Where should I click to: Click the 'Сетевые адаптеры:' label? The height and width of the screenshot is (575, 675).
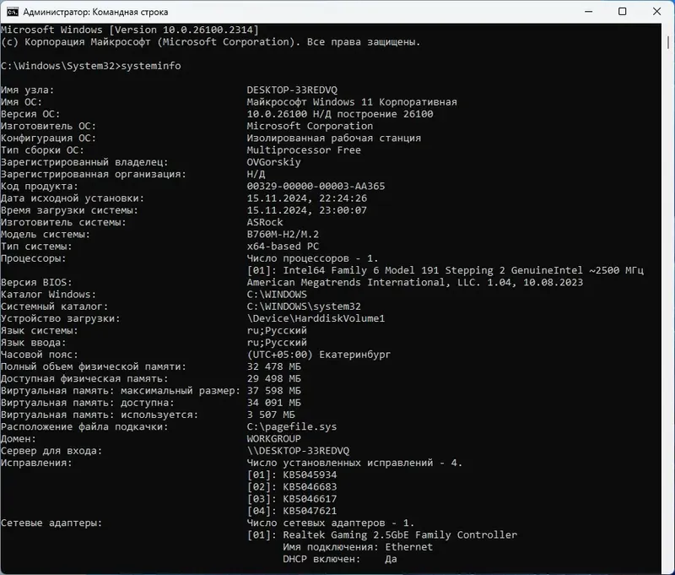[x=51, y=523]
